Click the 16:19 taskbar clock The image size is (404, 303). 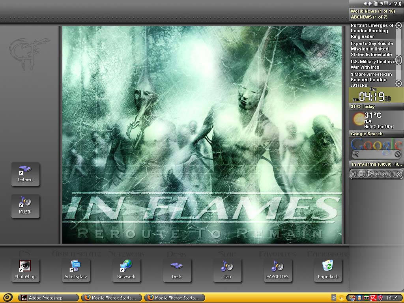[x=392, y=298]
